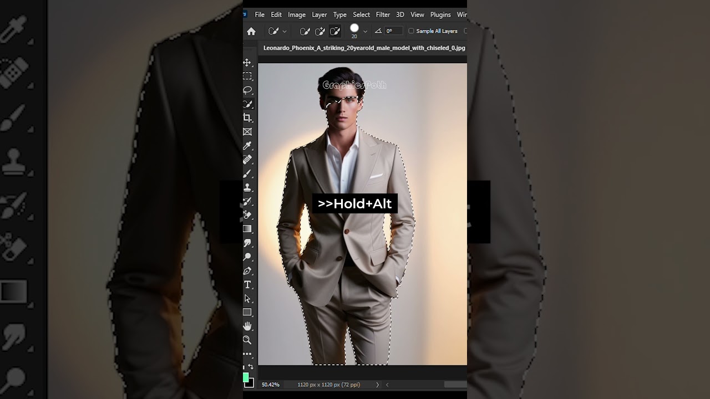Select the Horizontal Type tool

tap(247, 284)
